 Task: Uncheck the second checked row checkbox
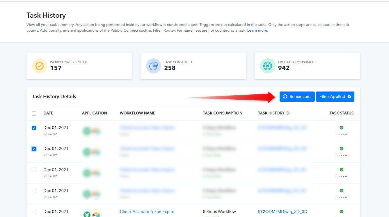click(34, 149)
